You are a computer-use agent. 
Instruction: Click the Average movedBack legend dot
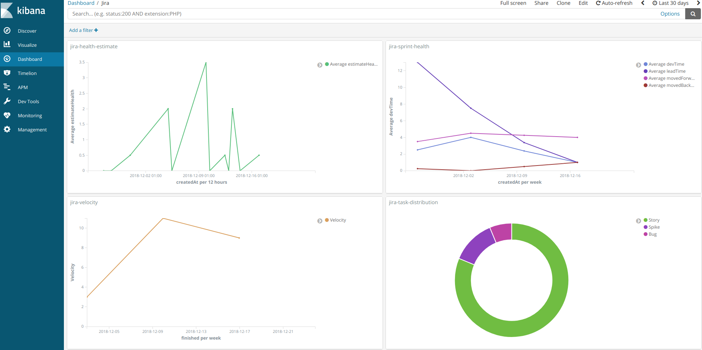[646, 85]
